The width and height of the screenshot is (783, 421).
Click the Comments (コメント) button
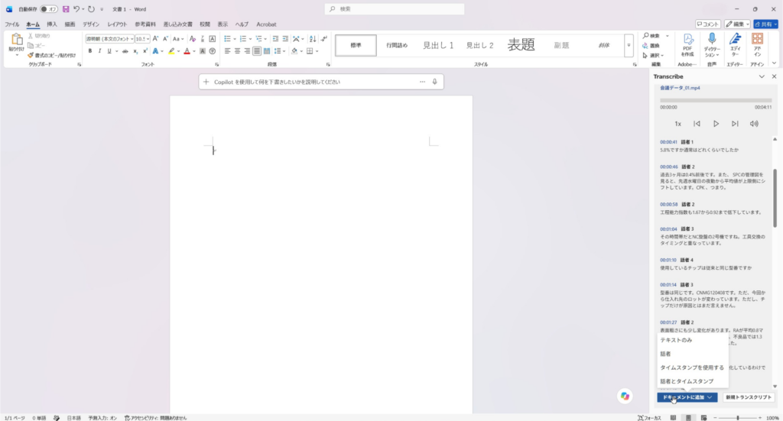point(707,24)
